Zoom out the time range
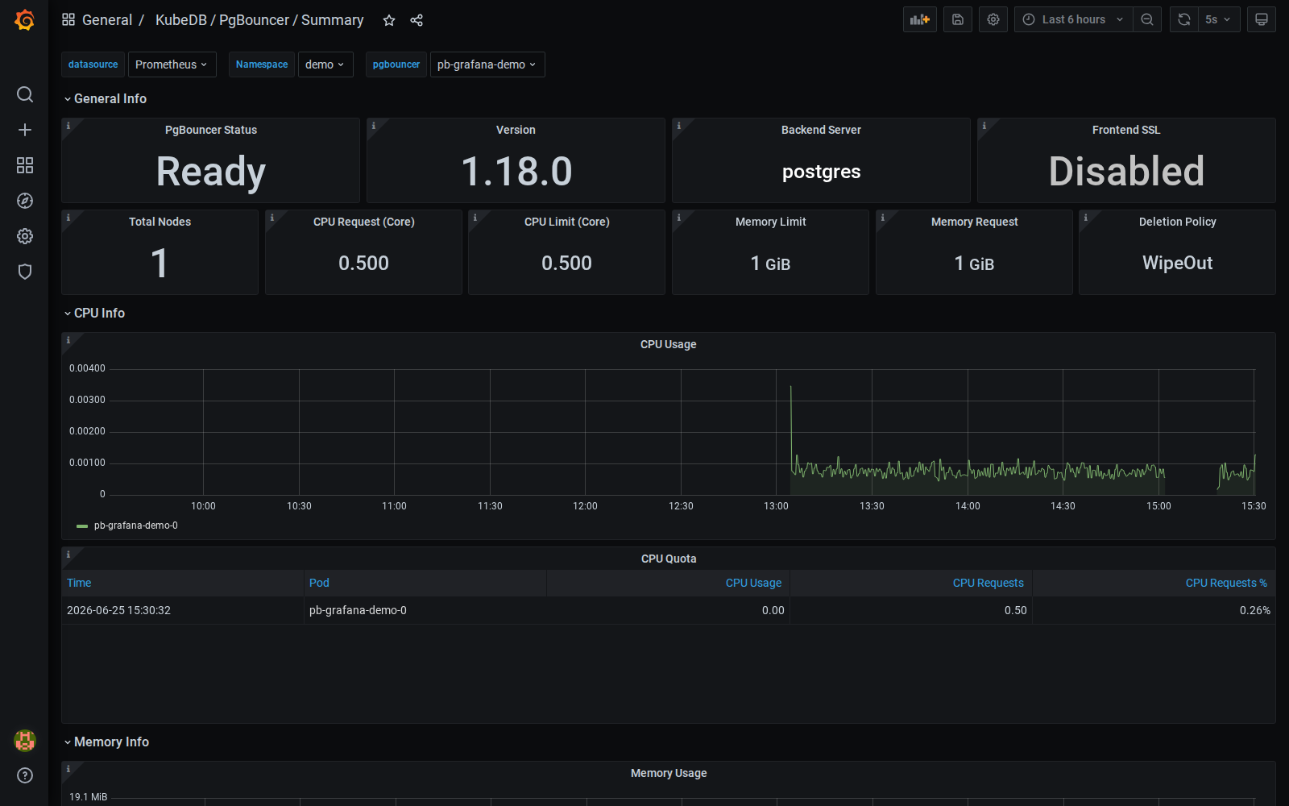The image size is (1289, 806). point(1147,19)
